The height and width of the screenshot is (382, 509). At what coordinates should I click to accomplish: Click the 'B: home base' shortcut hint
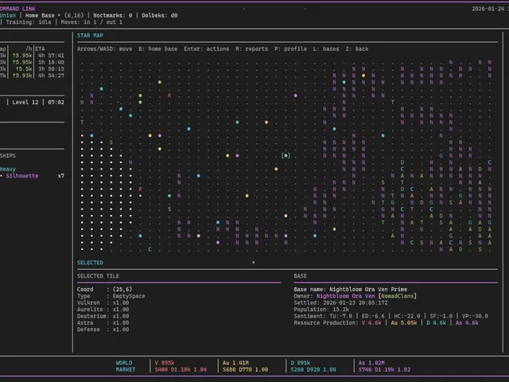coord(157,49)
